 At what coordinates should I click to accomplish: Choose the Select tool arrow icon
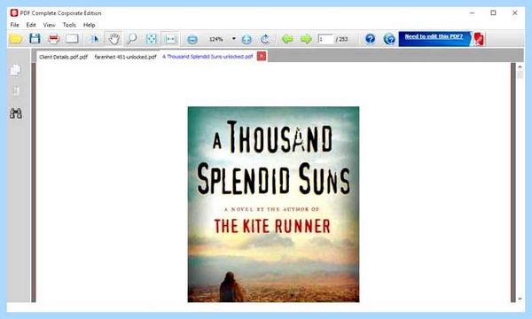pyautogui.click(x=94, y=39)
